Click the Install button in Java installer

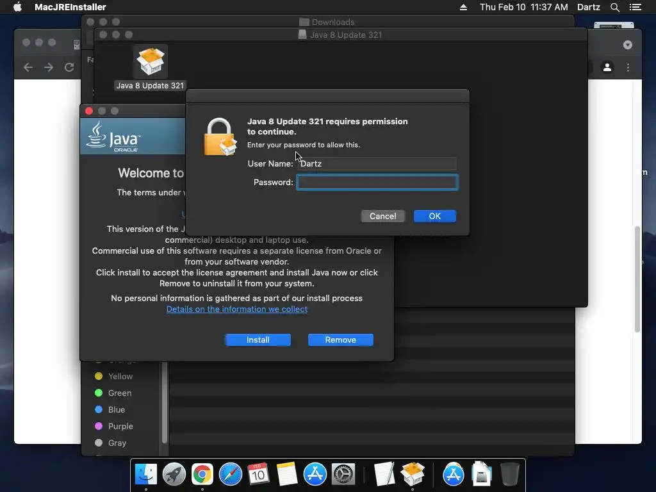pyautogui.click(x=258, y=340)
